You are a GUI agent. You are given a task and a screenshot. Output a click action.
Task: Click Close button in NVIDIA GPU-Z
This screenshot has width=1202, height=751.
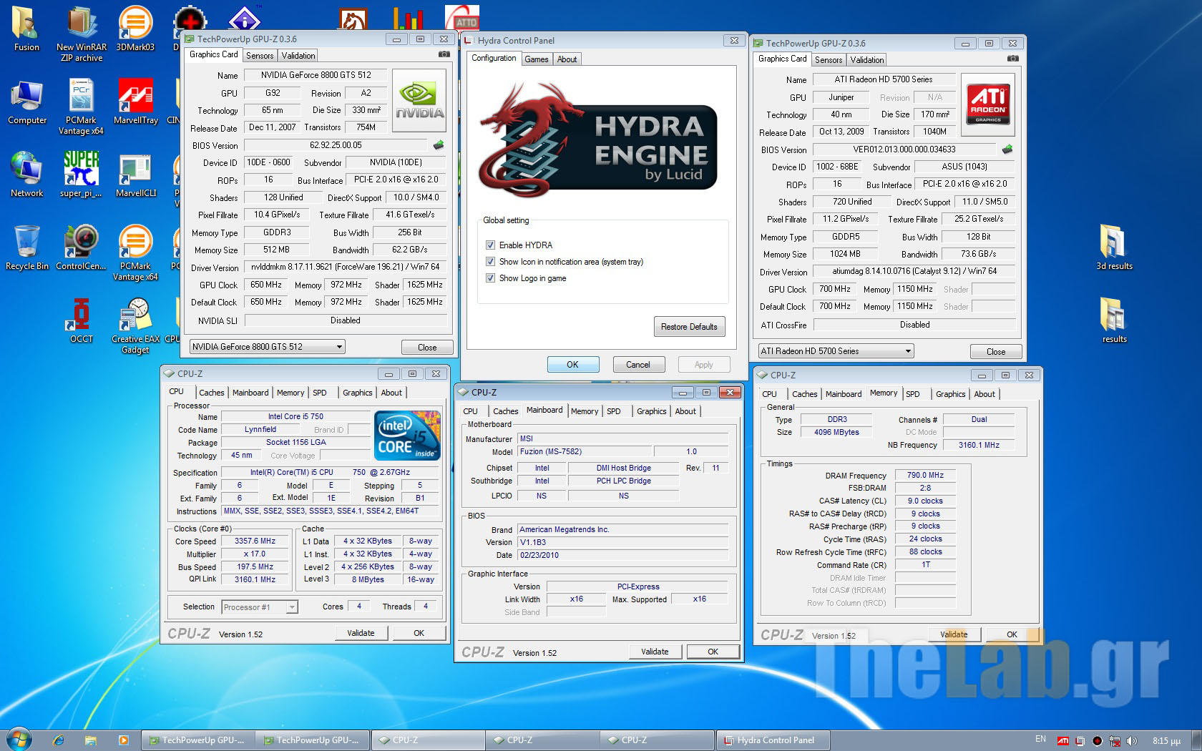pos(427,348)
